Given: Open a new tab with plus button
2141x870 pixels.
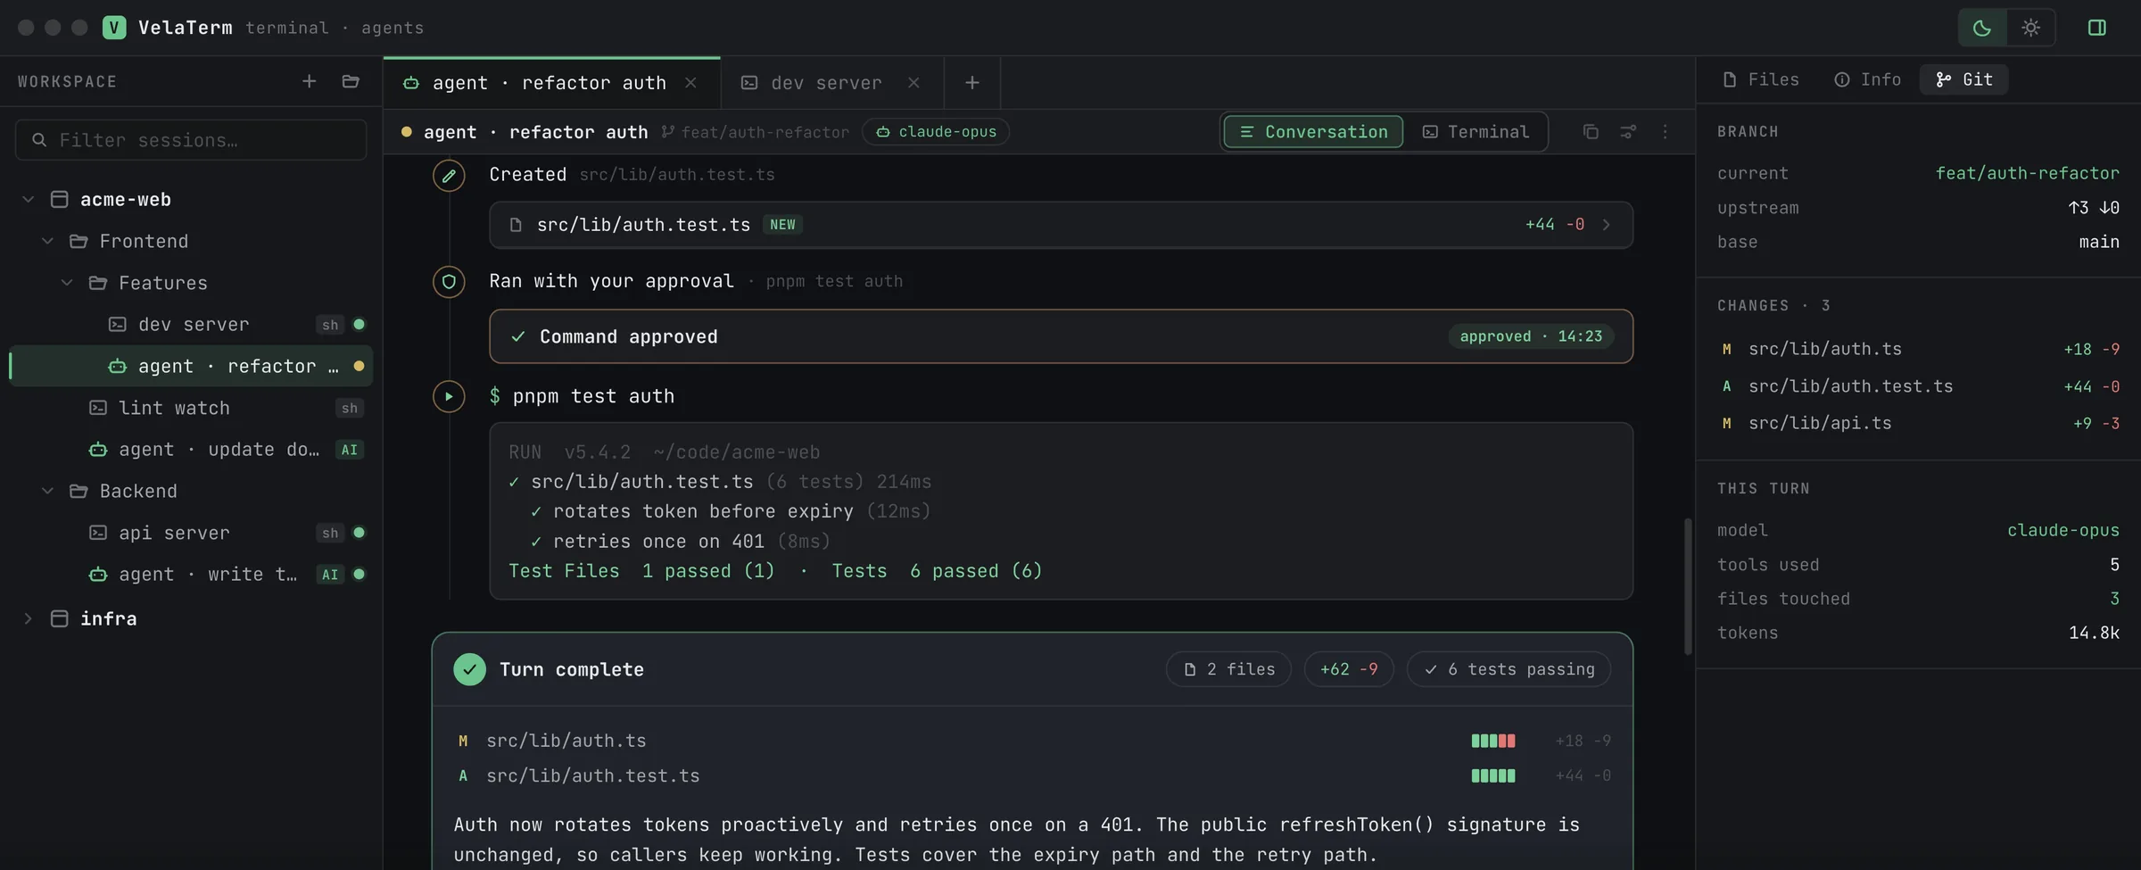Looking at the screenshot, I should (x=972, y=83).
